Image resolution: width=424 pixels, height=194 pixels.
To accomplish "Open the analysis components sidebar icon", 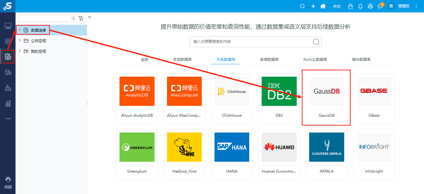I will 8,41.
